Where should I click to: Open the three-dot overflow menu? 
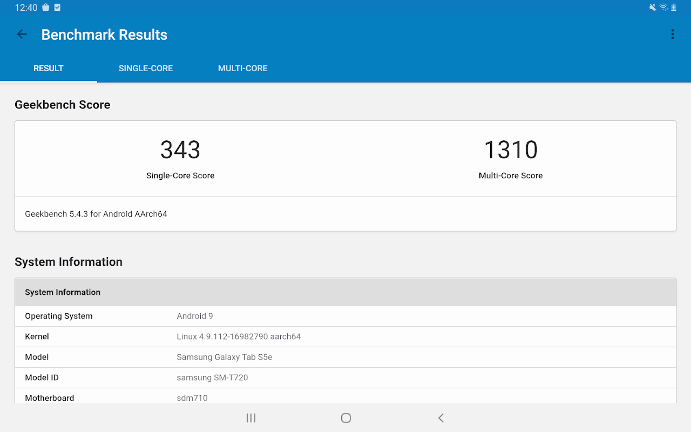pos(672,35)
